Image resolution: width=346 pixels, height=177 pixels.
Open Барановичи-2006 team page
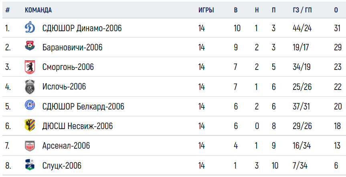pyautogui.click(x=73, y=48)
